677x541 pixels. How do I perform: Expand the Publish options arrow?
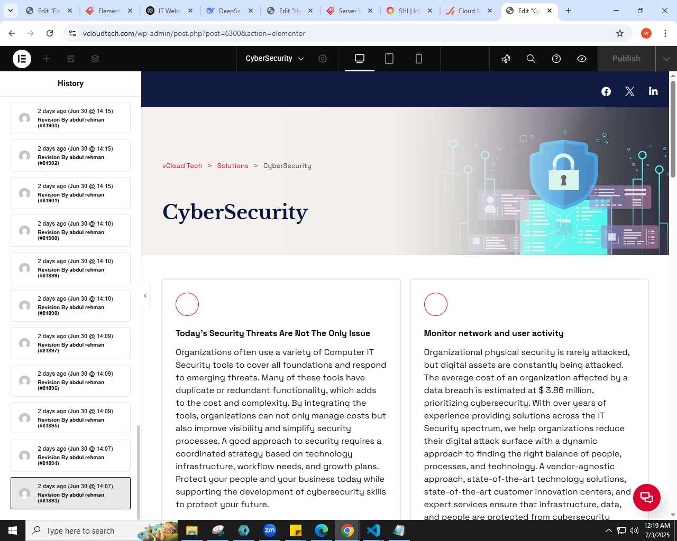coord(666,59)
